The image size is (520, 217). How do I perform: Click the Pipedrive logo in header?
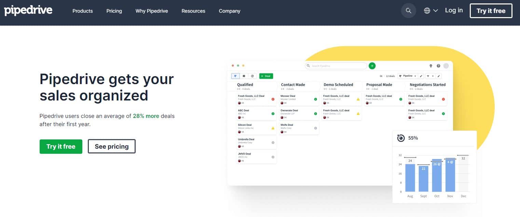[x=28, y=11]
